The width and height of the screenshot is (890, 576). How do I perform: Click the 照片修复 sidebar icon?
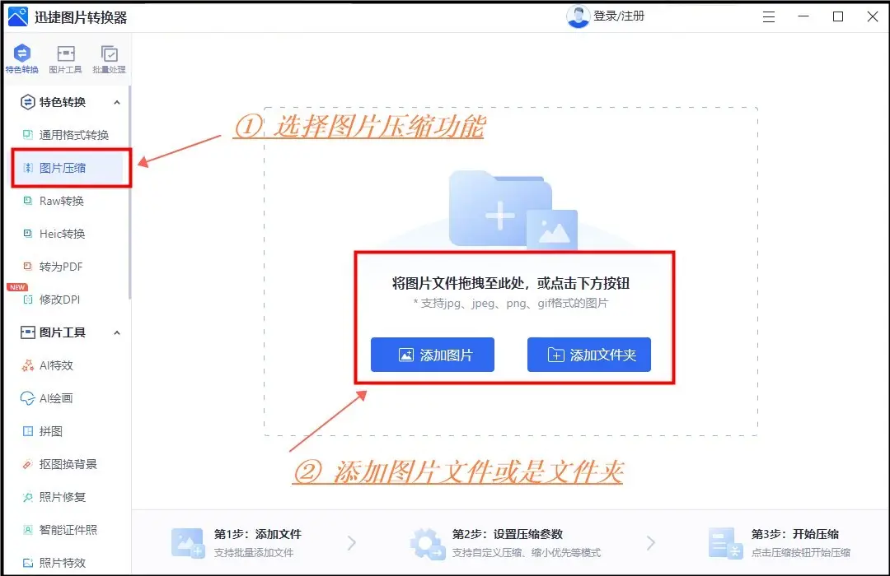pyautogui.click(x=27, y=497)
